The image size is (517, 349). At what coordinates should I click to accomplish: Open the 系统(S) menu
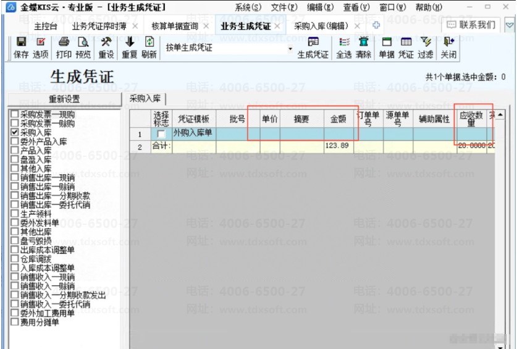tap(248, 7)
